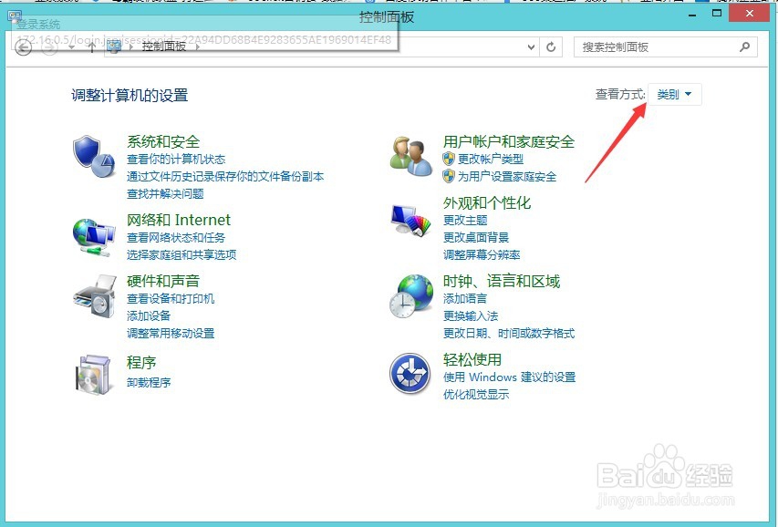Click 查找并解决问题 link
The image size is (778, 527).
click(165, 193)
